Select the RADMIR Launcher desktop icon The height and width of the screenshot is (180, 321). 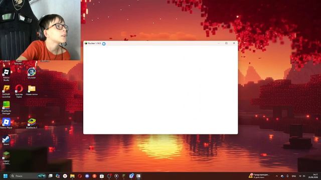coord(6,91)
